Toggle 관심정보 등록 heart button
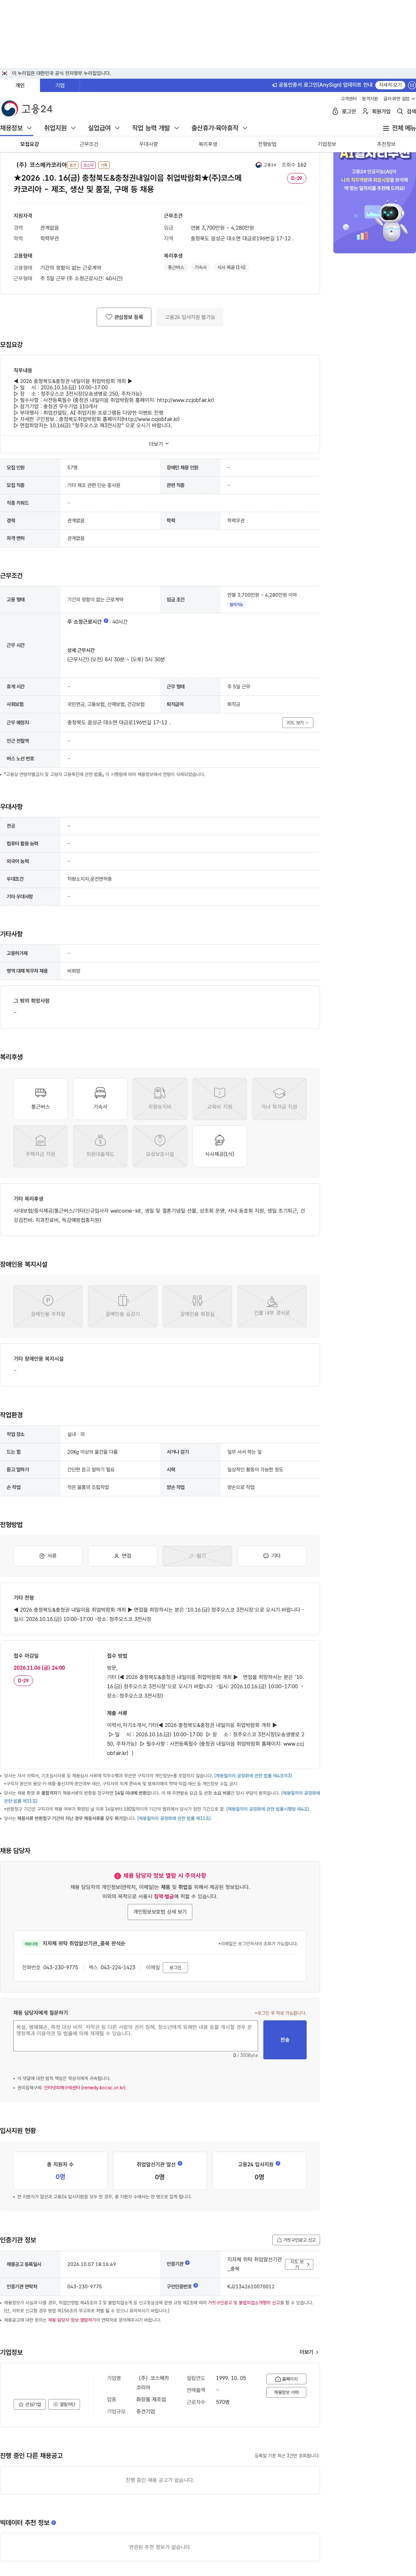Viewport: 416px width, 2576px height. pos(124,317)
